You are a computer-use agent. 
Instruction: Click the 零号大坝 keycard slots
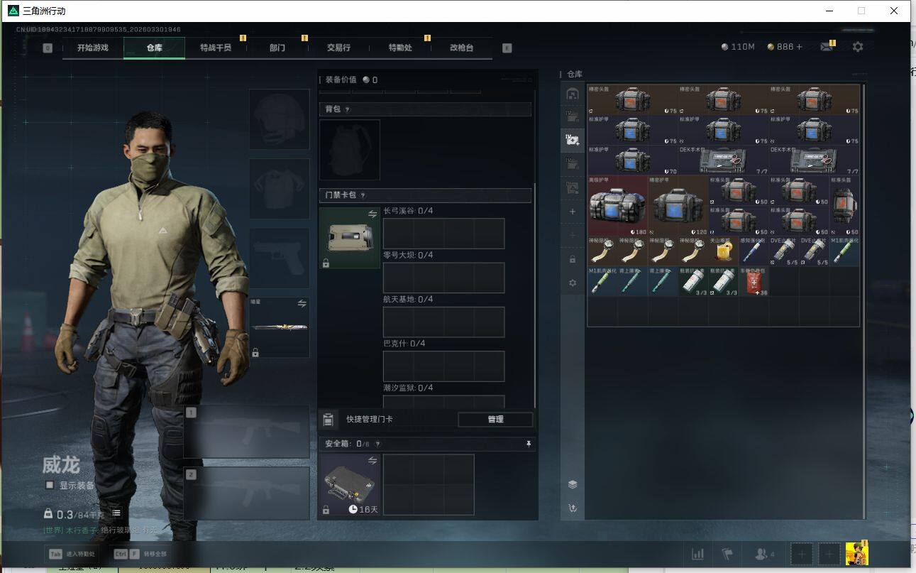(444, 278)
